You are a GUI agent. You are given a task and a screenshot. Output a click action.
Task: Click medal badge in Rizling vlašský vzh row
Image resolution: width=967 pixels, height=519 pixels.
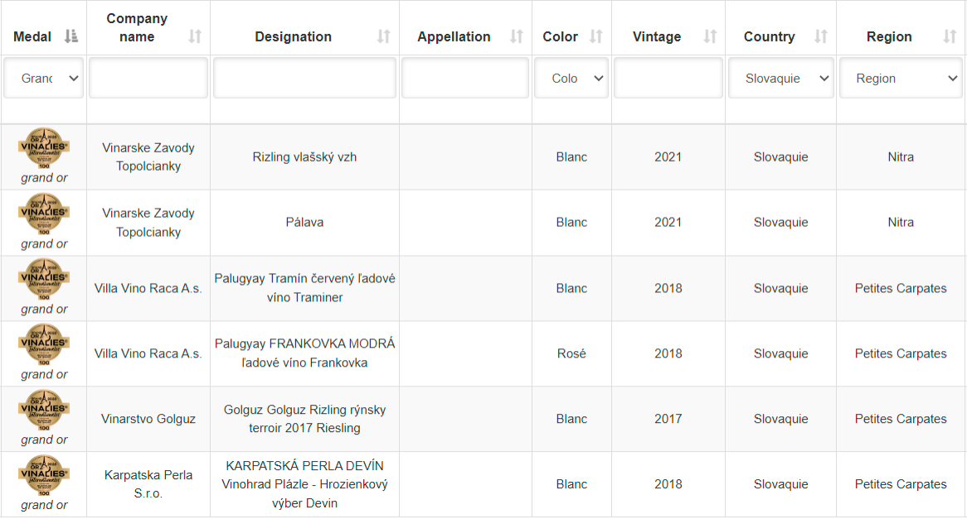44,148
